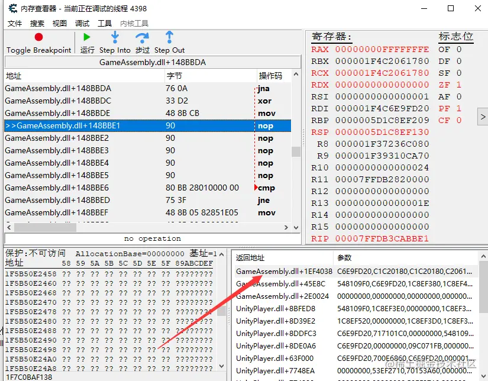Click the RSP register value
The height and width of the screenshot is (381, 488).
click(382, 132)
